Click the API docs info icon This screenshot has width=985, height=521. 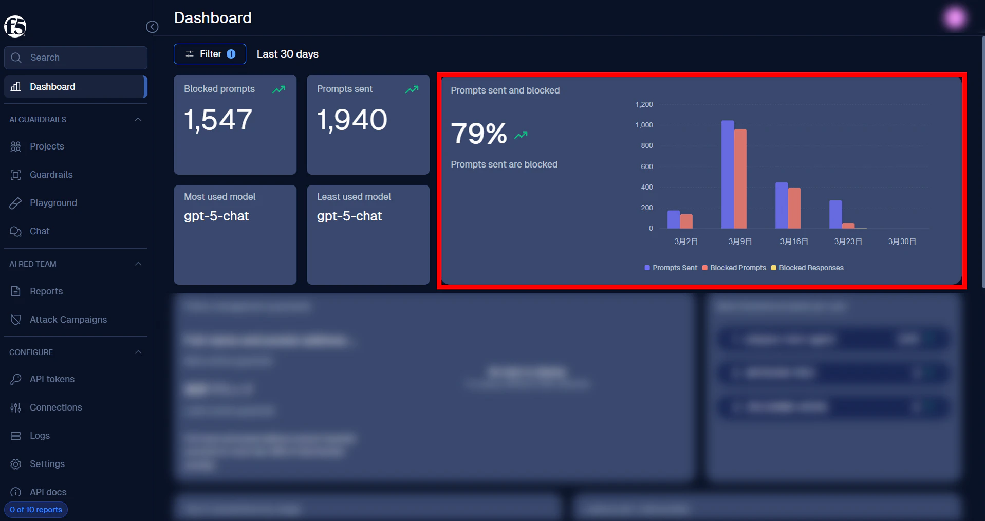pos(16,492)
